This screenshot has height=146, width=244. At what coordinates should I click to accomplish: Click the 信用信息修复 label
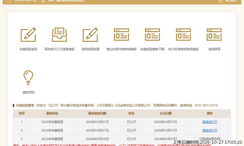pyautogui.click(x=90, y=49)
